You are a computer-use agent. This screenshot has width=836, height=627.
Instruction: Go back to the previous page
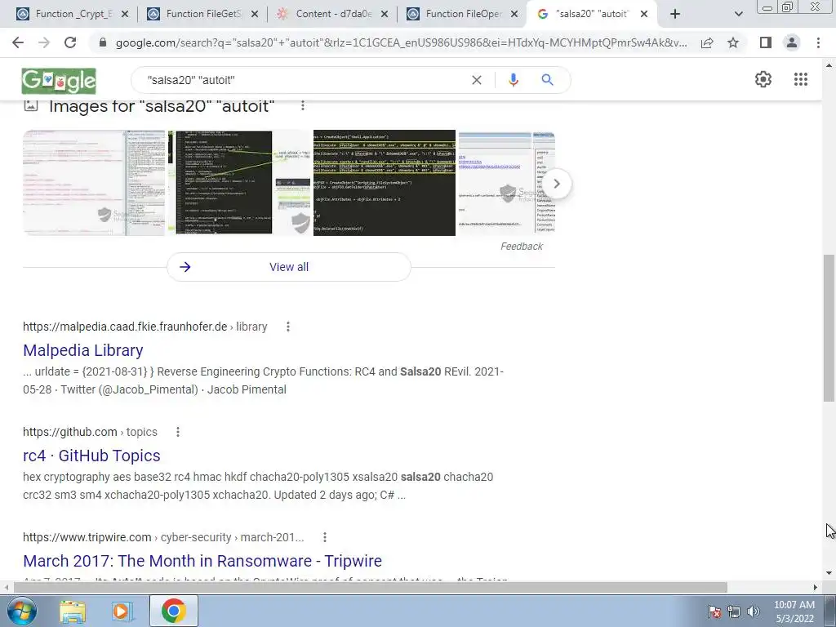pos(18,42)
